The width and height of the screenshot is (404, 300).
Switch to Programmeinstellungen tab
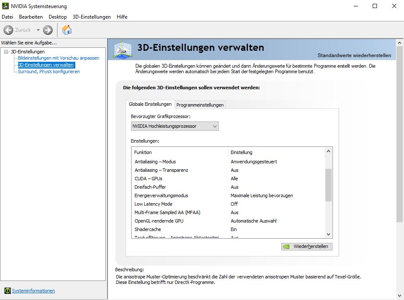tap(200, 105)
